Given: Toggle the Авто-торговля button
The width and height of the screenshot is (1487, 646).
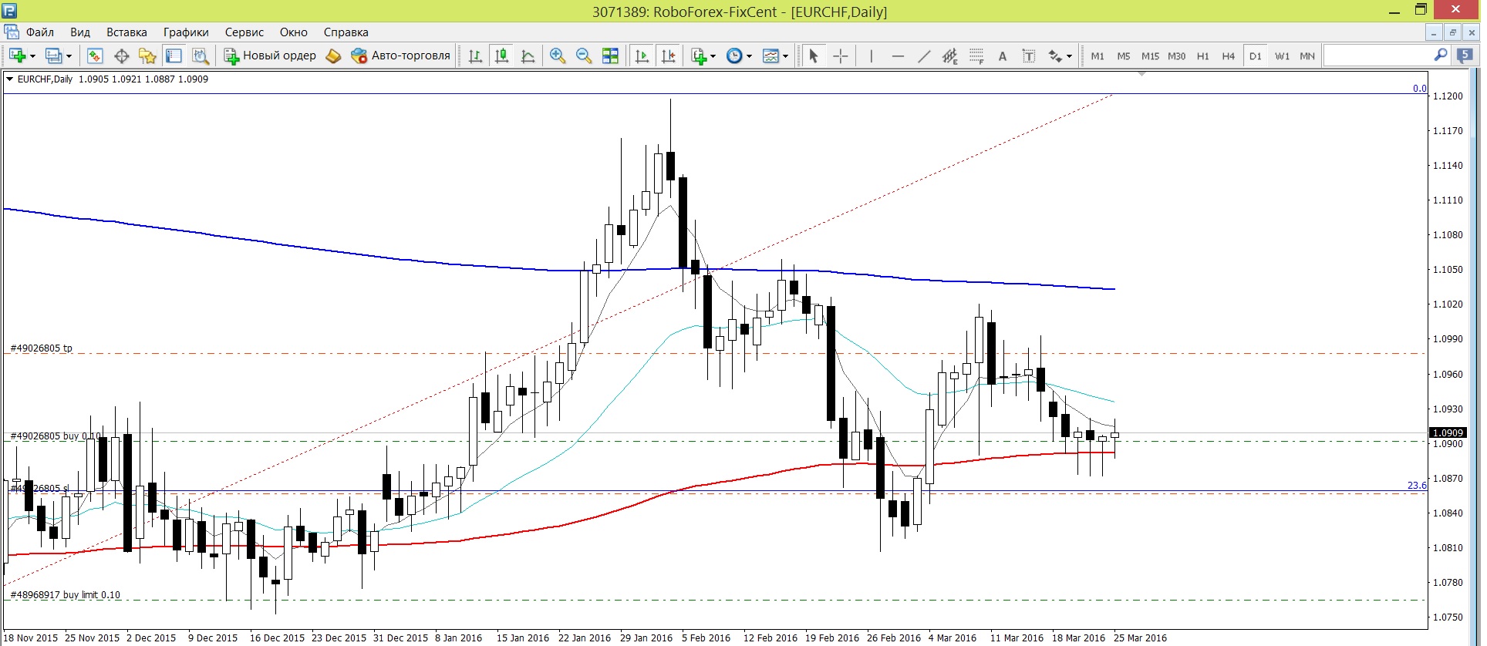Looking at the screenshot, I should (400, 56).
